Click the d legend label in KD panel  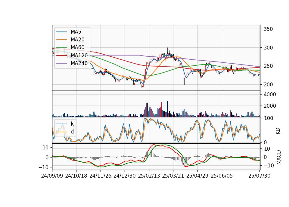[x=72, y=132]
